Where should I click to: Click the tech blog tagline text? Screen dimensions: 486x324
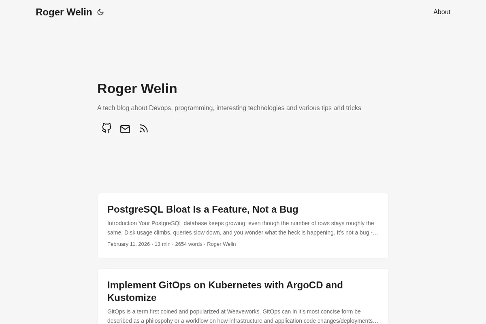pos(229,108)
